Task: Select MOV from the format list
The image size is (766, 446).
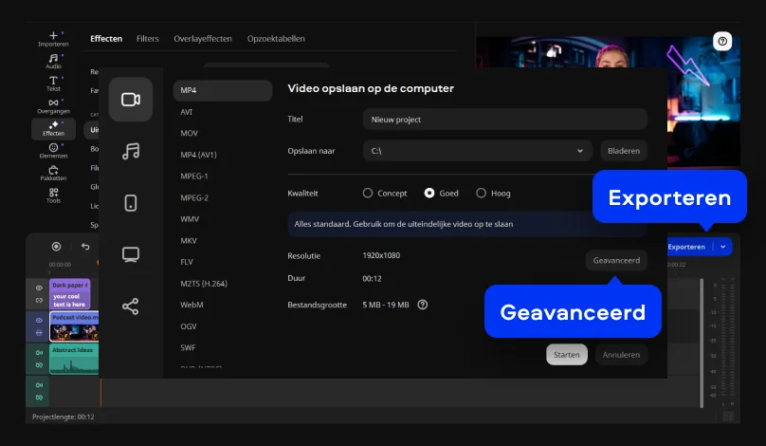Action: click(189, 133)
